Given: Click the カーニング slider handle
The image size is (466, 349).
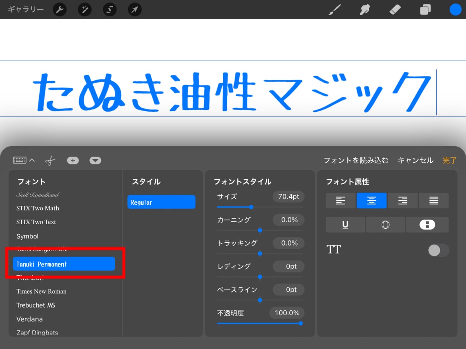Looking at the screenshot, I should click(260, 230).
